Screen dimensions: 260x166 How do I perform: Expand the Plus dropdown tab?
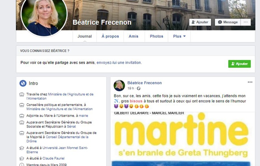point(179,36)
